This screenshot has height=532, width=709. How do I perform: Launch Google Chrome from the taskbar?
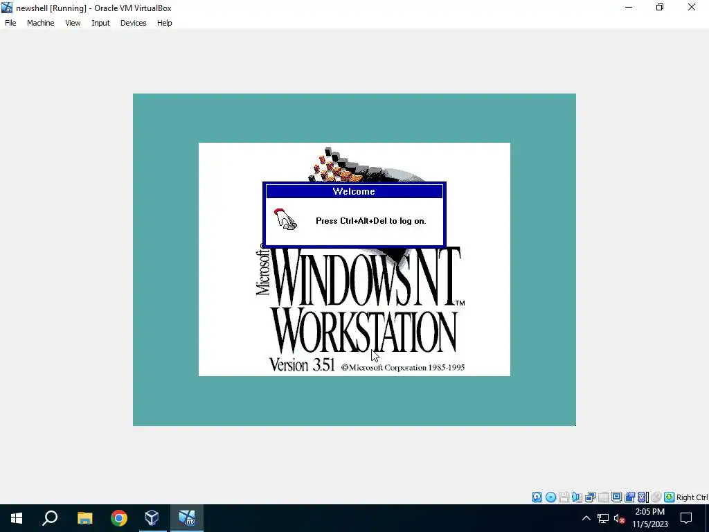tap(119, 518)
